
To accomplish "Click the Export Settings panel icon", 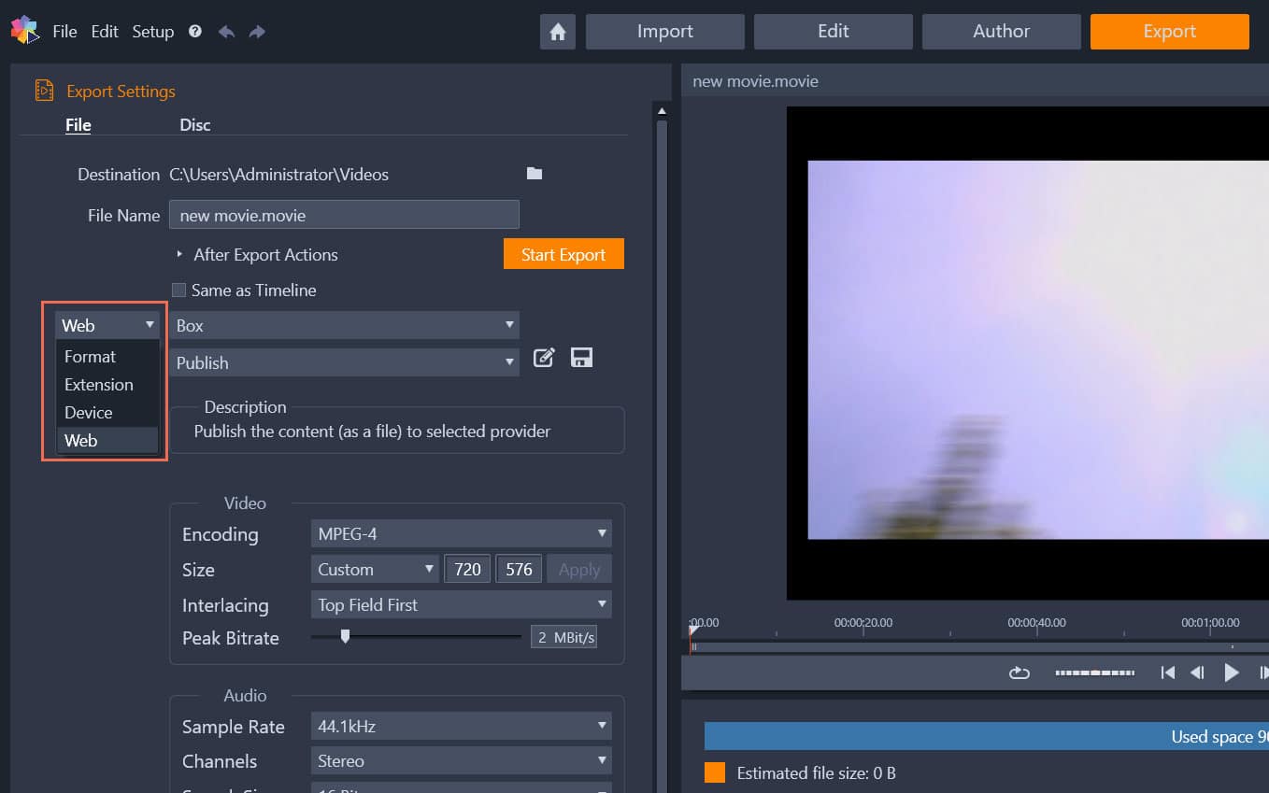I will pos(44,91).
